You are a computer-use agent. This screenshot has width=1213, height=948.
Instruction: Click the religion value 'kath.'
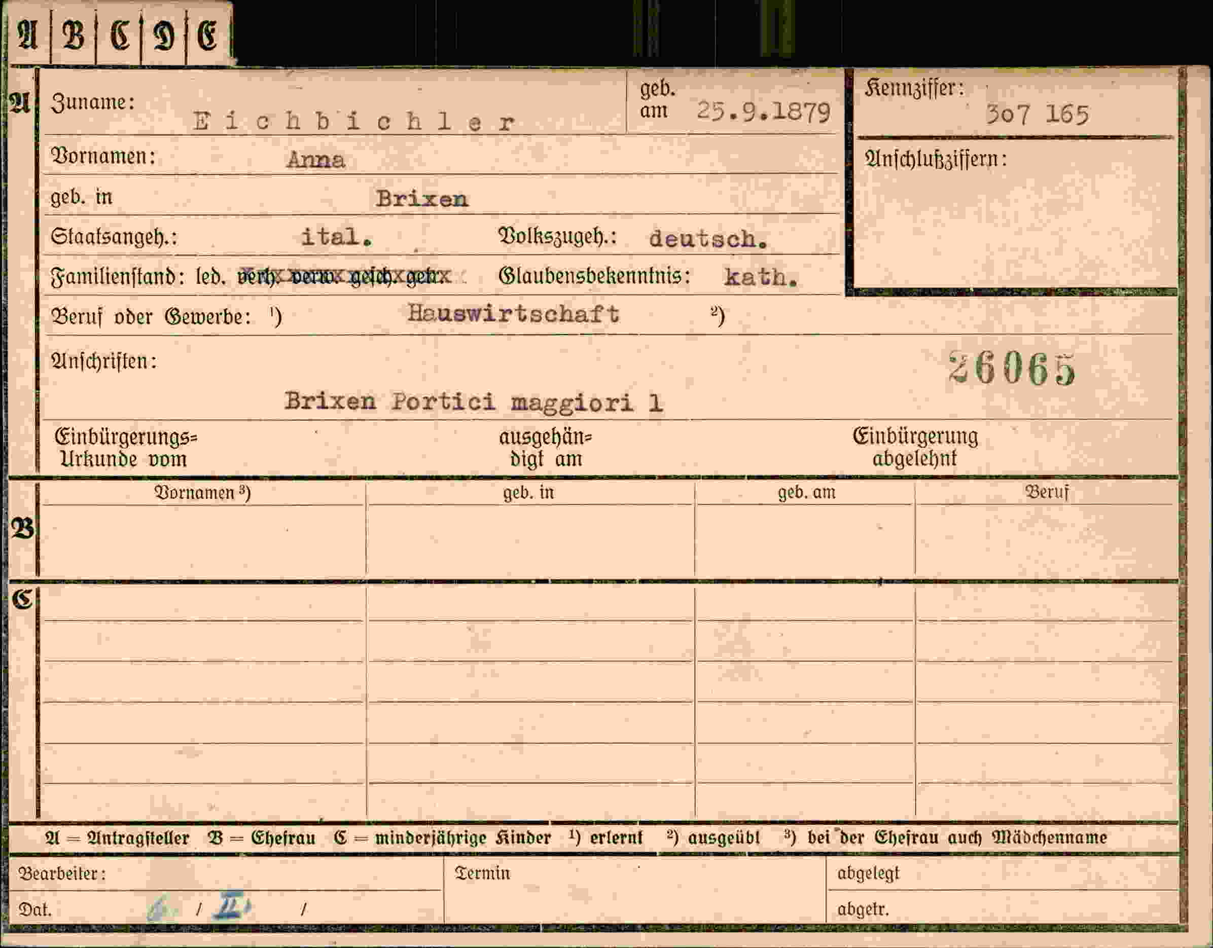point(761,277)
